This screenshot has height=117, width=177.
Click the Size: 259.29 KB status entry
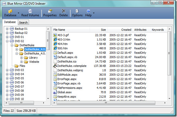coord(26,111)
